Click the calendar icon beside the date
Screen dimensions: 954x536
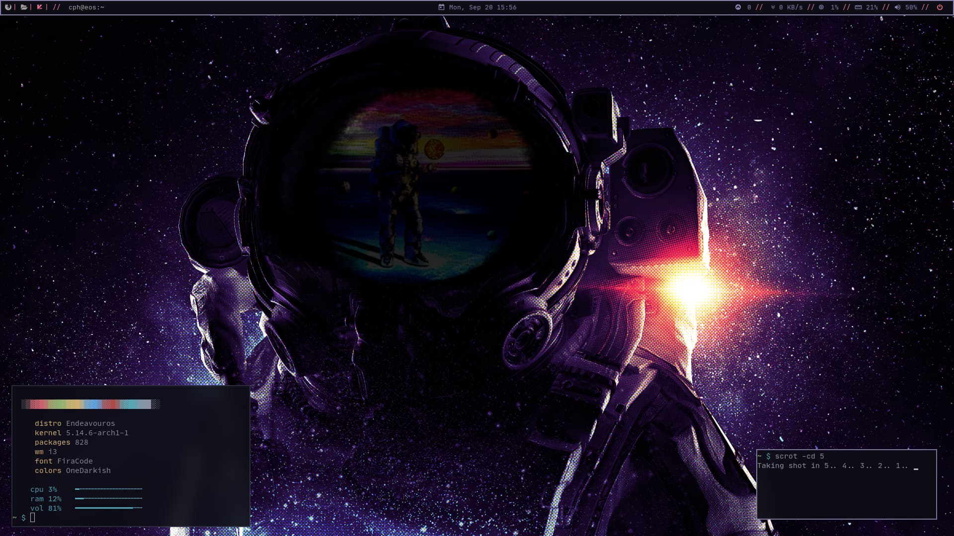point(441,7)
